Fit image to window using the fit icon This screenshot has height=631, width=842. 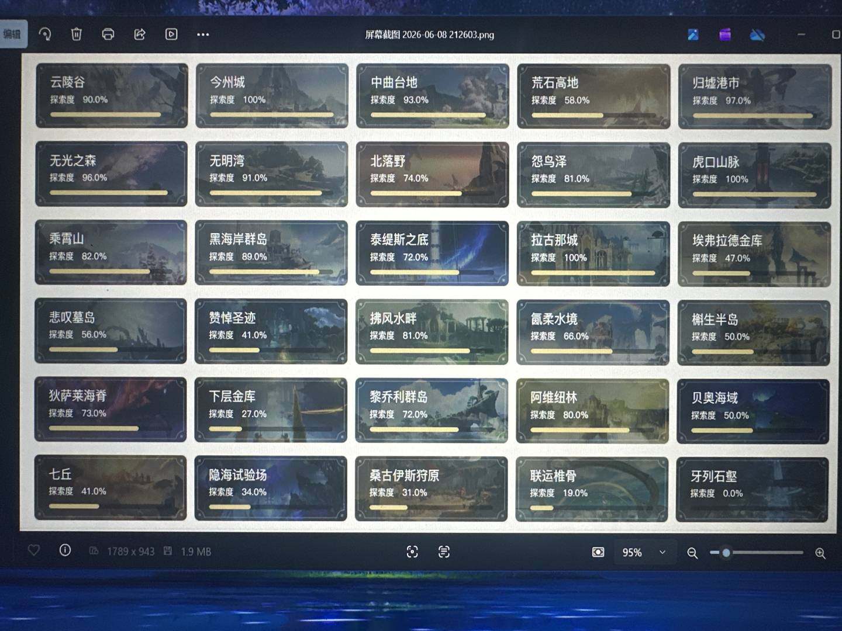point(598,552)
